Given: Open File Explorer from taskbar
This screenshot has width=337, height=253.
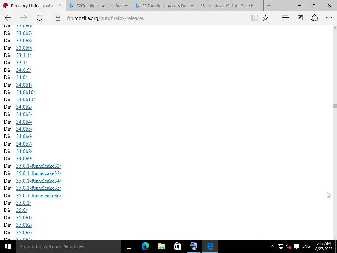Looking at the screenshot, I should [161, 246].
